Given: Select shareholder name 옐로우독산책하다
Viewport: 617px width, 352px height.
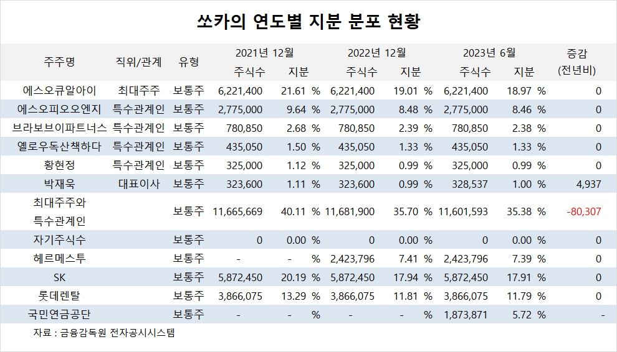Looking at the screenshot, I should click(59, 147).
